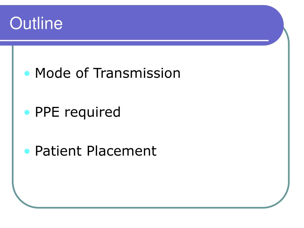Click the teal frame's bottom border
Viewport: 304px width, 228px height.
[x=151, y=208]
